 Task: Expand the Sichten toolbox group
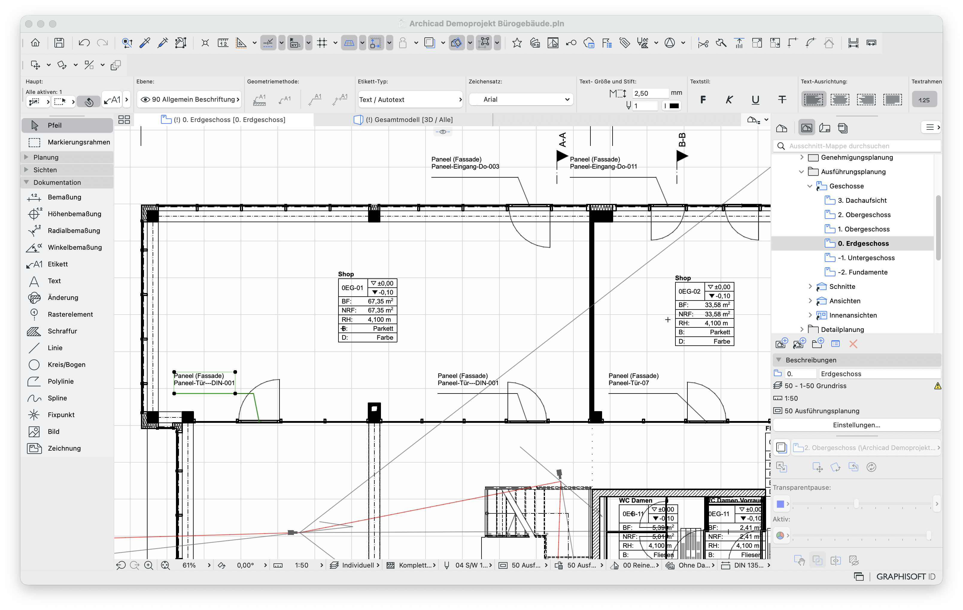pos(26,170)
